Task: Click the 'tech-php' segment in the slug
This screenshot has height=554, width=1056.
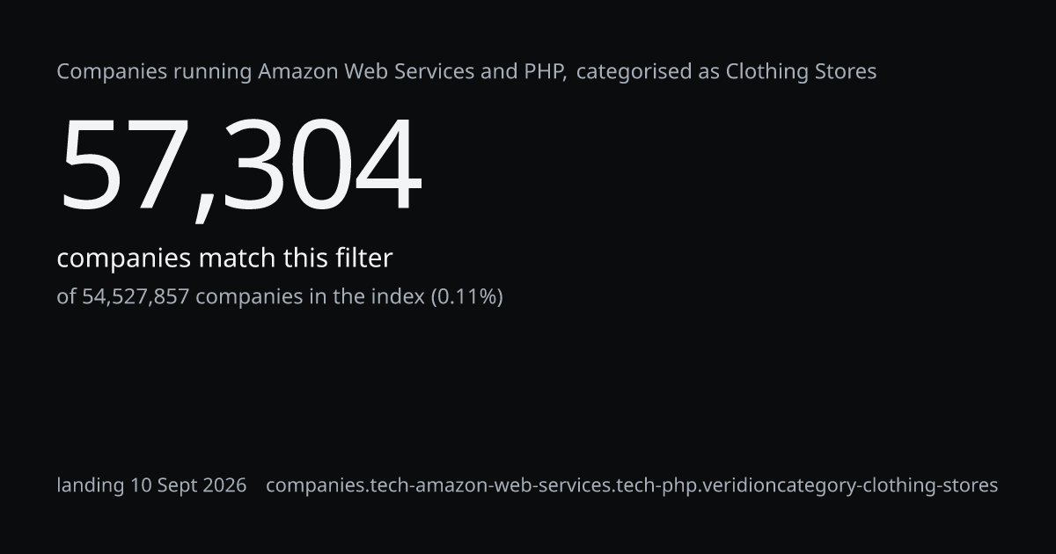Action: click(x=649, y=485)
